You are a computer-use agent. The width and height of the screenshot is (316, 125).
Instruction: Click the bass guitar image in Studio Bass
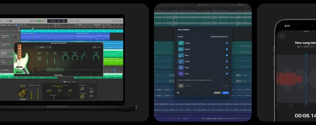[21, 59]
